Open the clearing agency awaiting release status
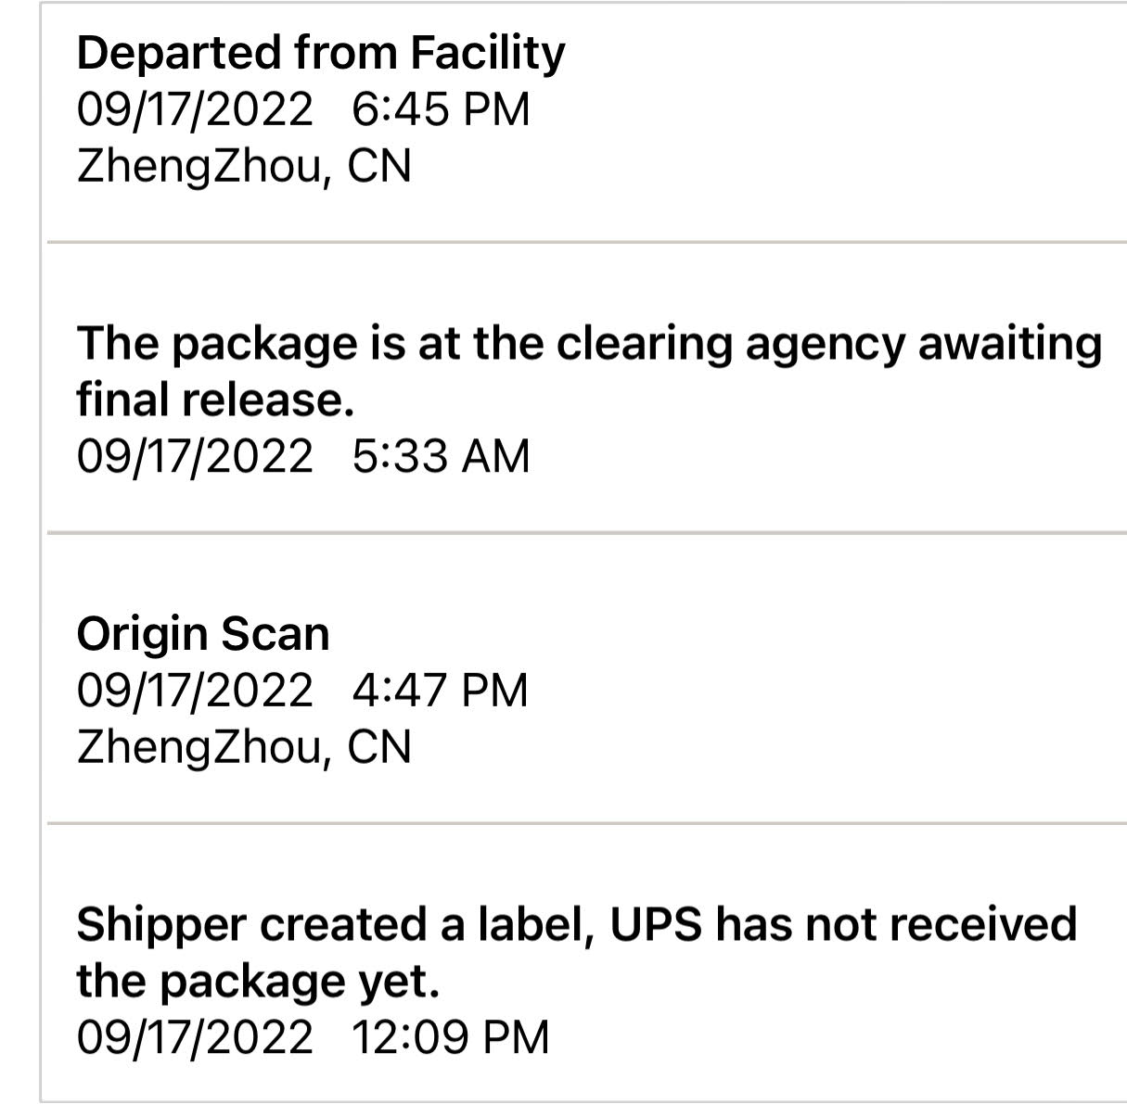This screenshot has height=1104, width=1127. [x=589, y=343]
